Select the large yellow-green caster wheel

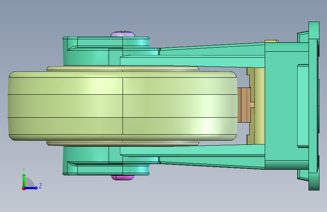[x=123, y=106]
